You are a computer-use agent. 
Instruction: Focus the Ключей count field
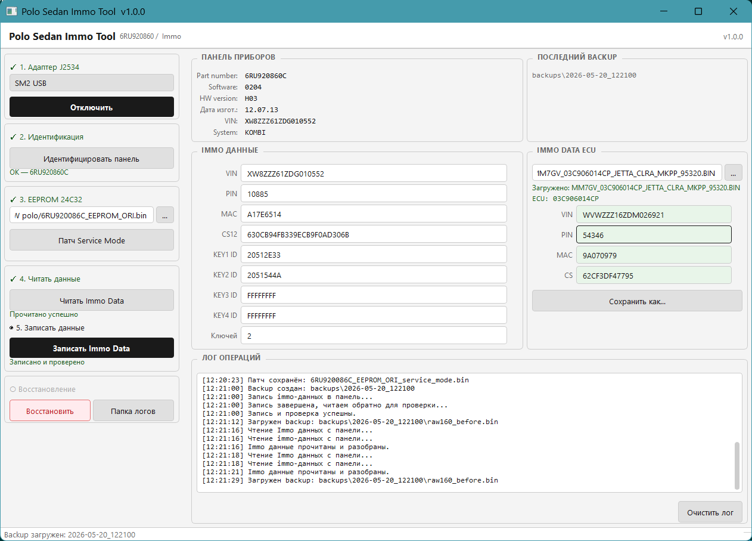point(374,336)
